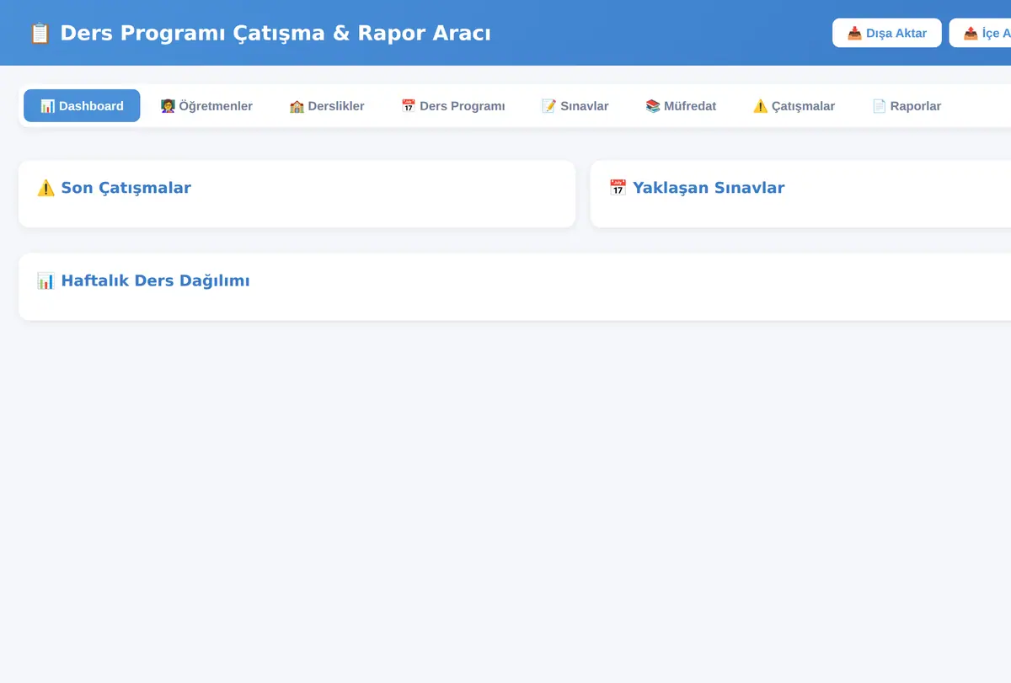Open the Müfredat tab
The image size is (1011, 683).
pyautogui.click(x=681, y=106)
